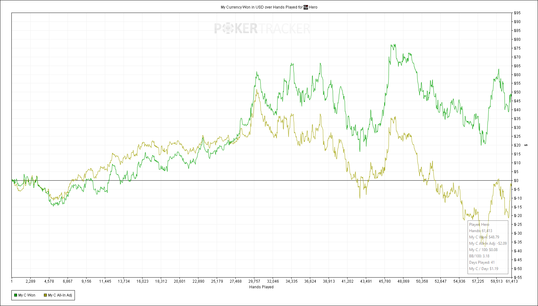Image resolution: width=538 pixels, height=306 pixels.
Task: Click the olive My C All-In Adj legend swatch
Action: [45, 295]
